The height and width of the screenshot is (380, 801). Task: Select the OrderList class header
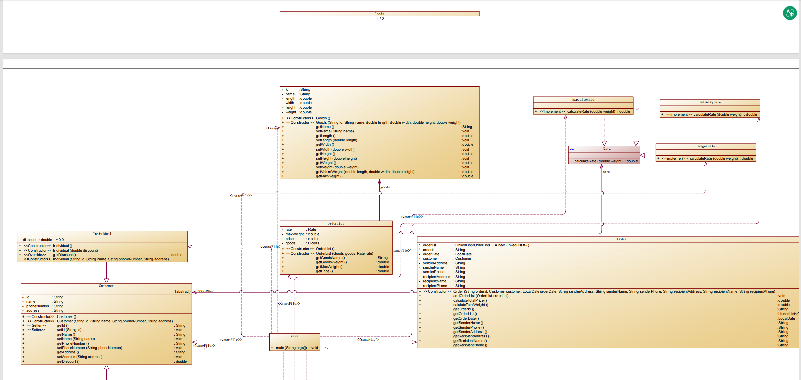coord(336,223)
